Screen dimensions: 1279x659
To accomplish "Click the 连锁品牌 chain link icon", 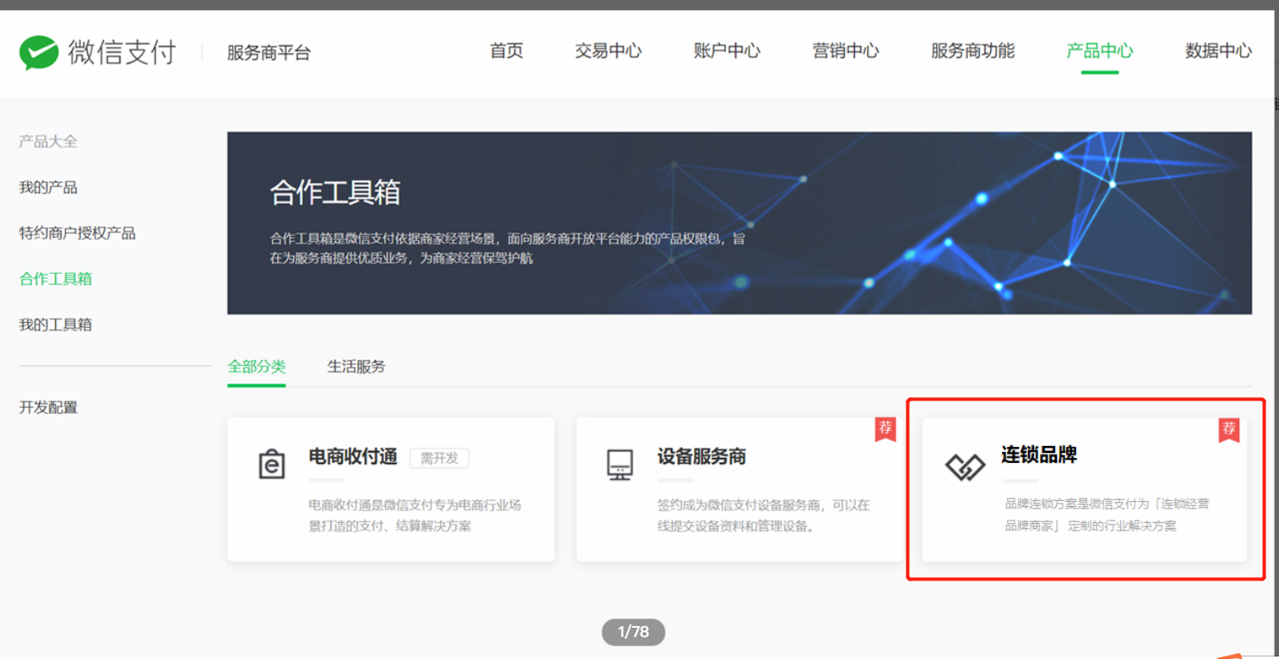I will click(965, 466).
